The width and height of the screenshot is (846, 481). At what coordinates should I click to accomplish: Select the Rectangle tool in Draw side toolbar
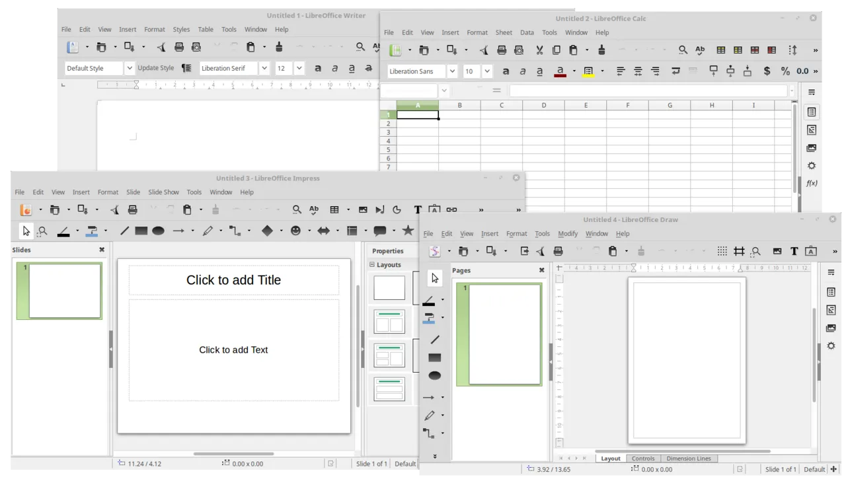click(434, 357)
